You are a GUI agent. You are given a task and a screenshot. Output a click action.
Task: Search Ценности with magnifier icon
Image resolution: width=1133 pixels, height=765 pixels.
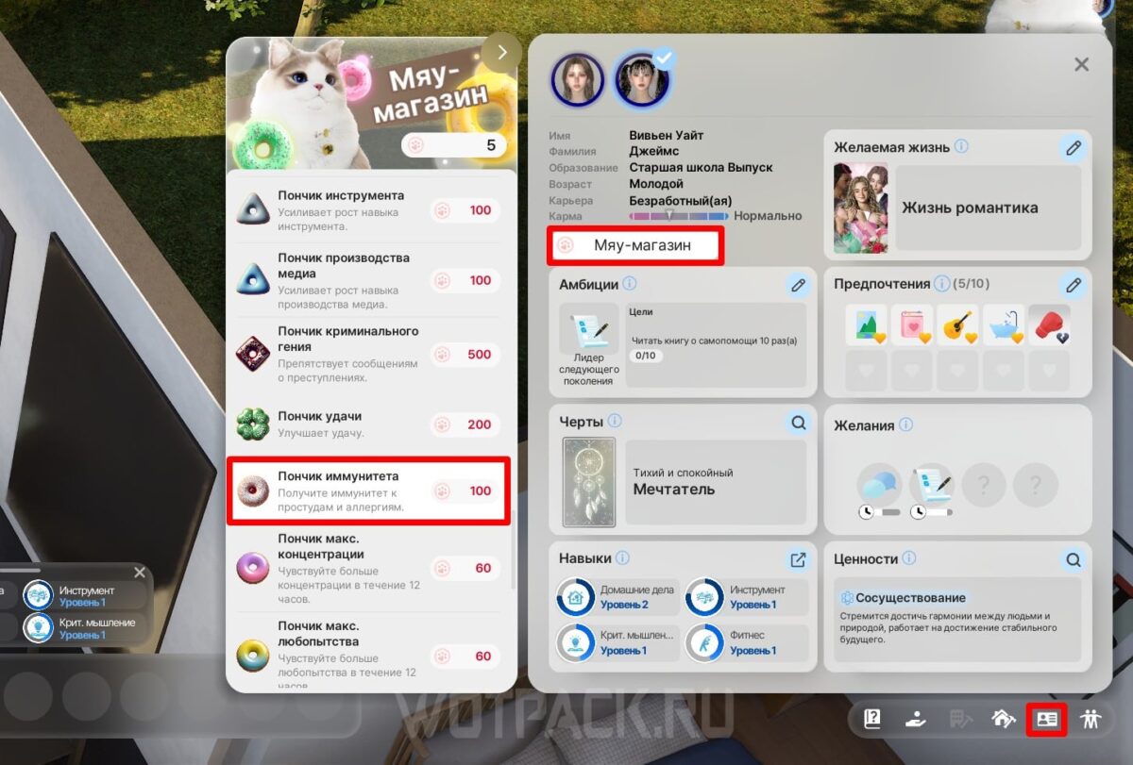pyautogui.click(x=1073, y=559)
